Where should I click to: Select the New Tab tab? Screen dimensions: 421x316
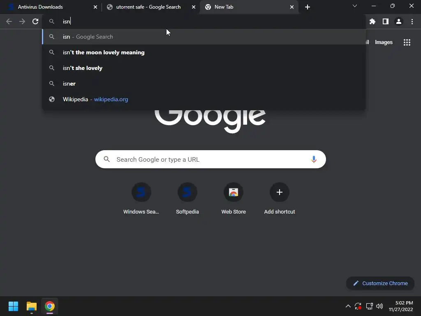click(x=249, y=7)
